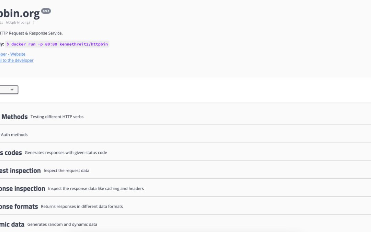
Task: Click the 0.9.2 version badge
Action: (46, 11)
